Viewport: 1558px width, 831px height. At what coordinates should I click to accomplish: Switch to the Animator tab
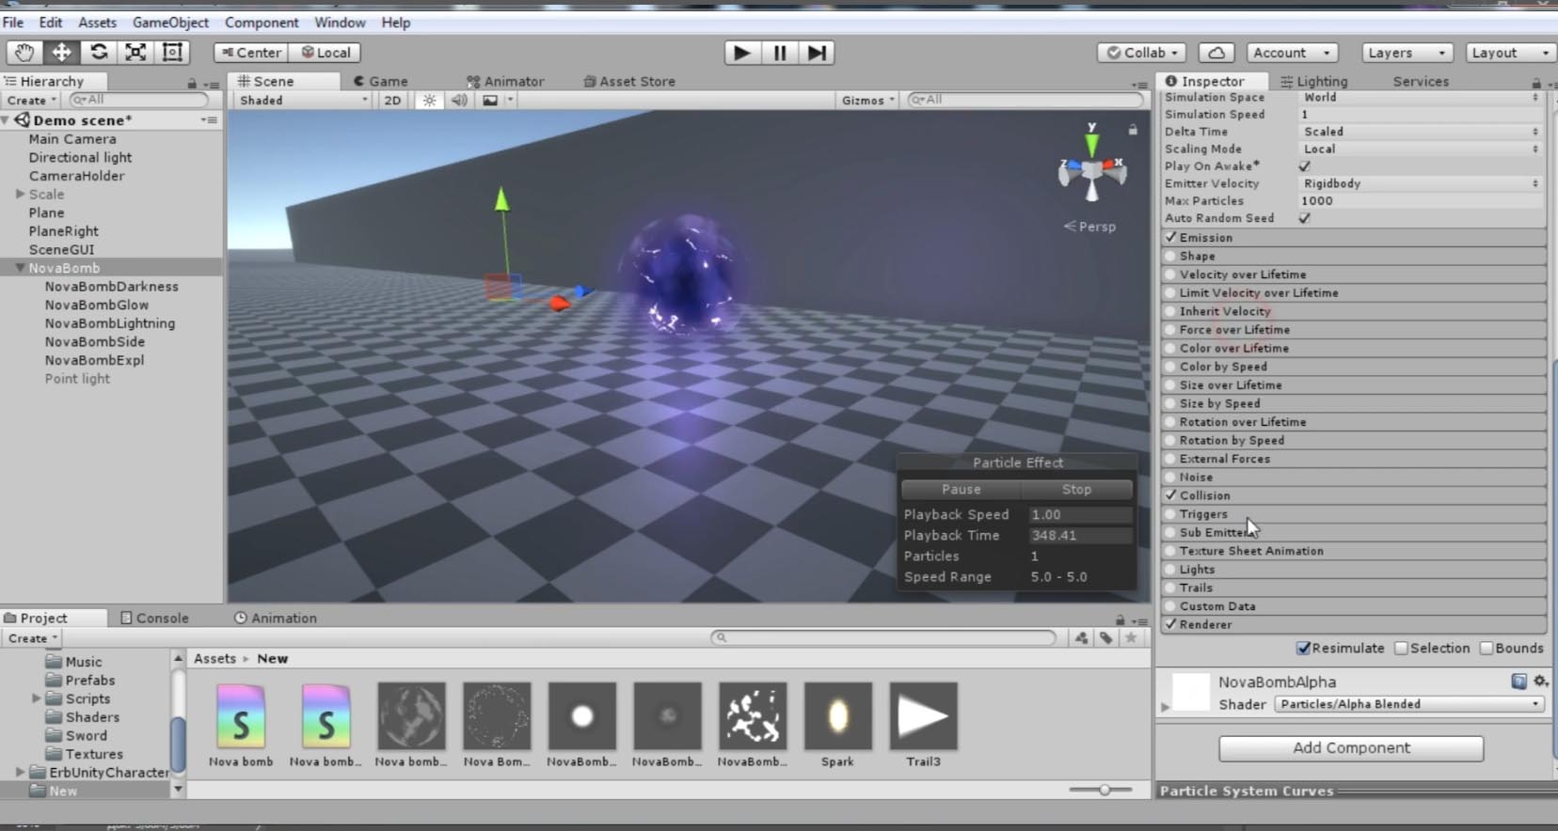pyautogui.click(x=505, y=82)
